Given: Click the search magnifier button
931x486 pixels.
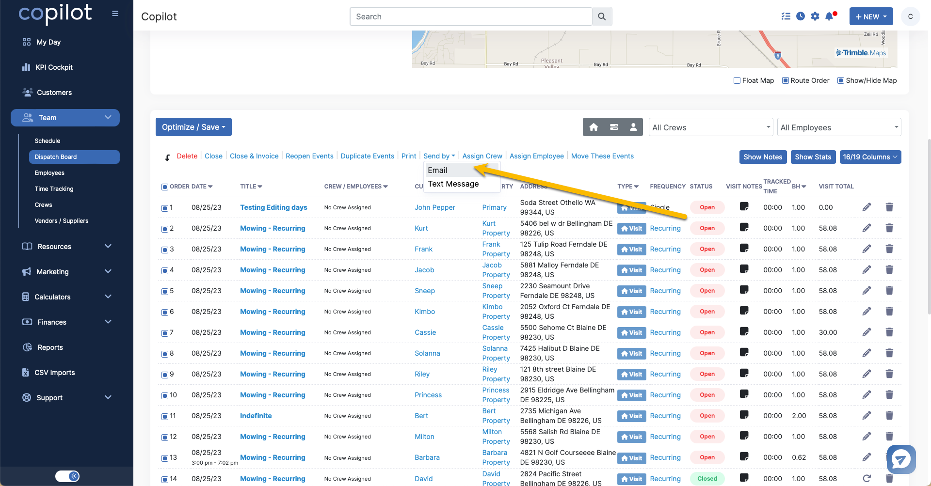Looking at the screenshot, I should (x=602, y=16).
